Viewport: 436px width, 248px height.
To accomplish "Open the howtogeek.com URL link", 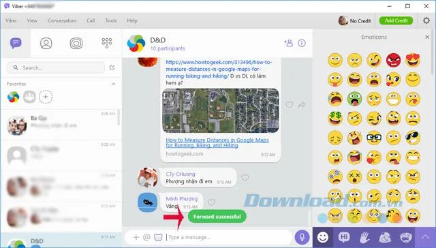I will pyautogui.click(x=219, y=69).
